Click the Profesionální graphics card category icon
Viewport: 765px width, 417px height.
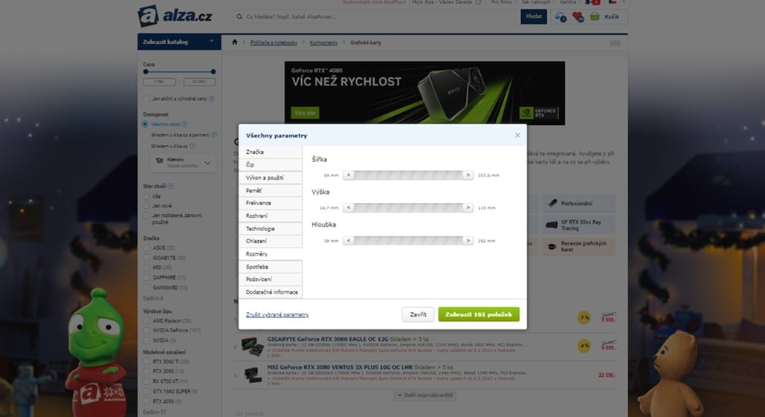click(x=552, y=204)
